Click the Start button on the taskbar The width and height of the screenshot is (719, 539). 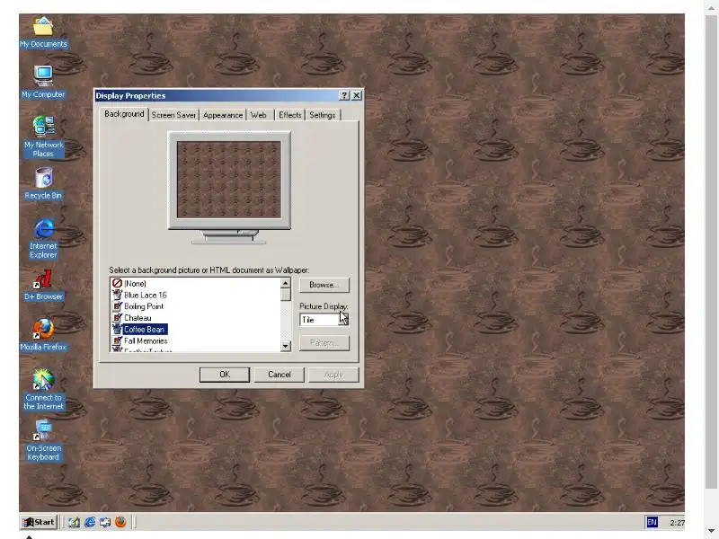(x=40, y=522)
